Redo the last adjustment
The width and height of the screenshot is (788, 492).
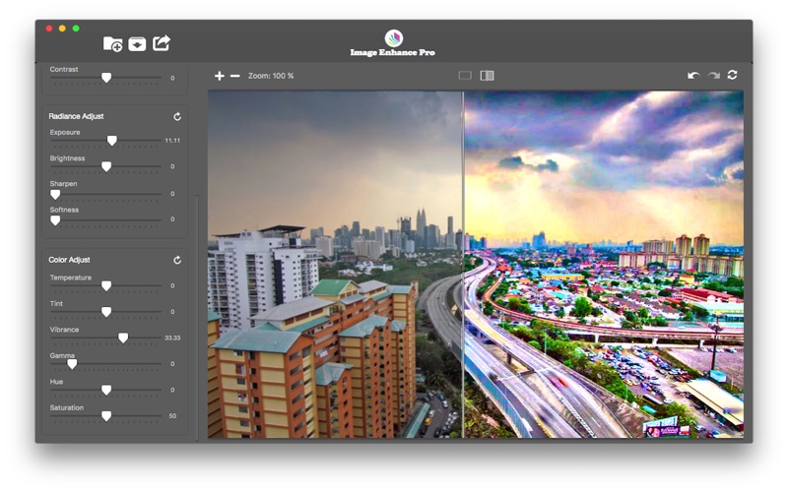tap(713, 75)
